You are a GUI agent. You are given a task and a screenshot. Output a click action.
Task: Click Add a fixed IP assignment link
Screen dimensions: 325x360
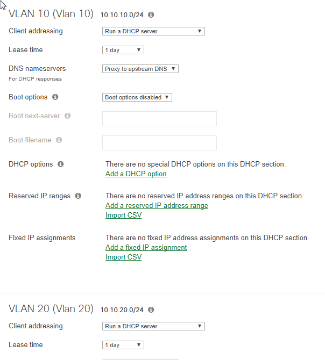click(146, 248)
